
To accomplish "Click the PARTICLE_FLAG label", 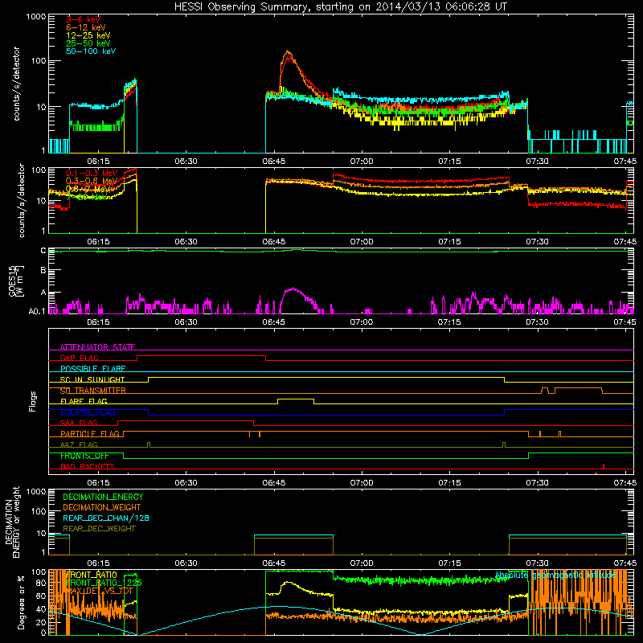I will [90, 433].
